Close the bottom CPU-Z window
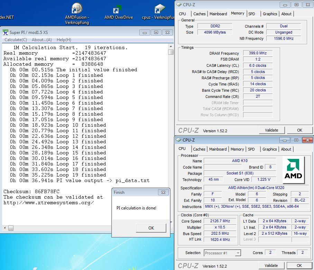314x270 pixels. [x=307, y=140]
